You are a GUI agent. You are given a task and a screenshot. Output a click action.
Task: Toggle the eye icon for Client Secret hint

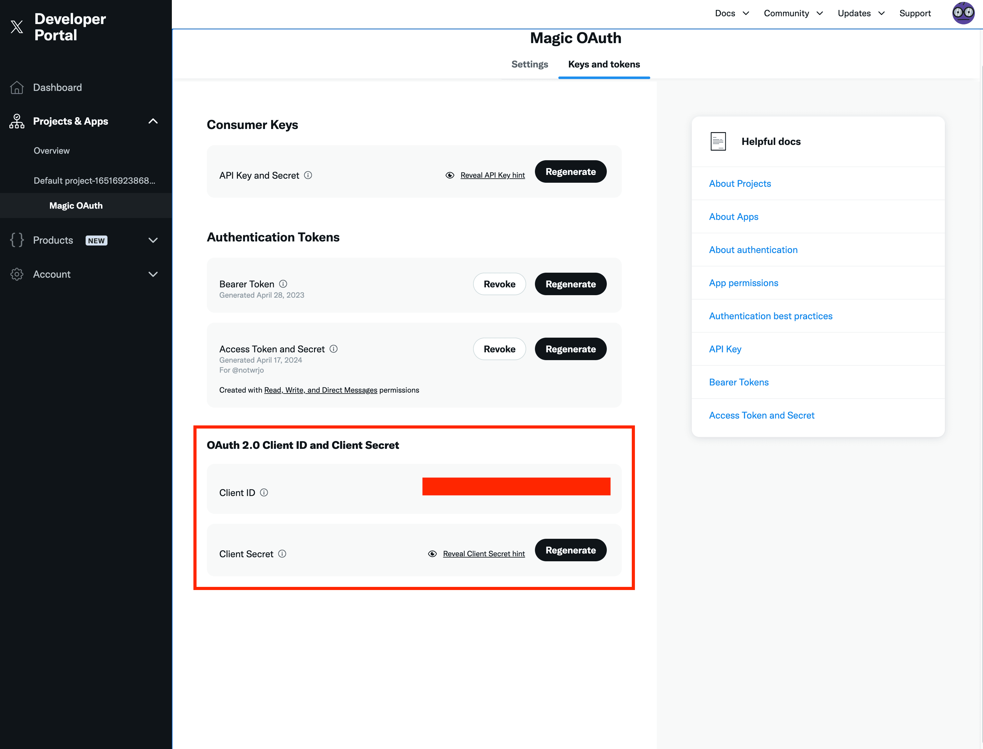432,554
